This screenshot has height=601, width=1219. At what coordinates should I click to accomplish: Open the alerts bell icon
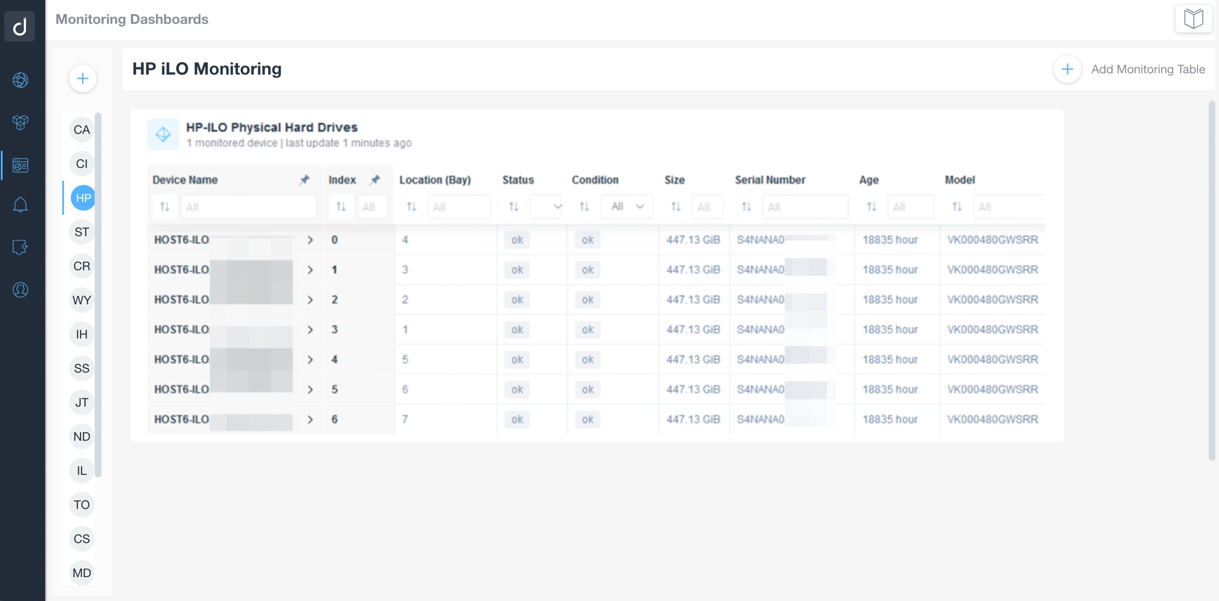tap(20, 205)
